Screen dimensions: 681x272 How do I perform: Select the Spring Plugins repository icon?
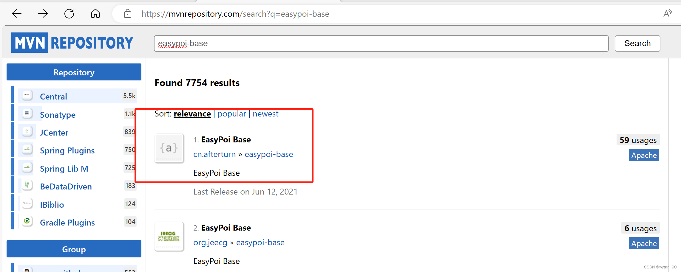tap(27, 149)
